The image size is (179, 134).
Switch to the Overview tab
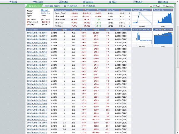(34, 6)
